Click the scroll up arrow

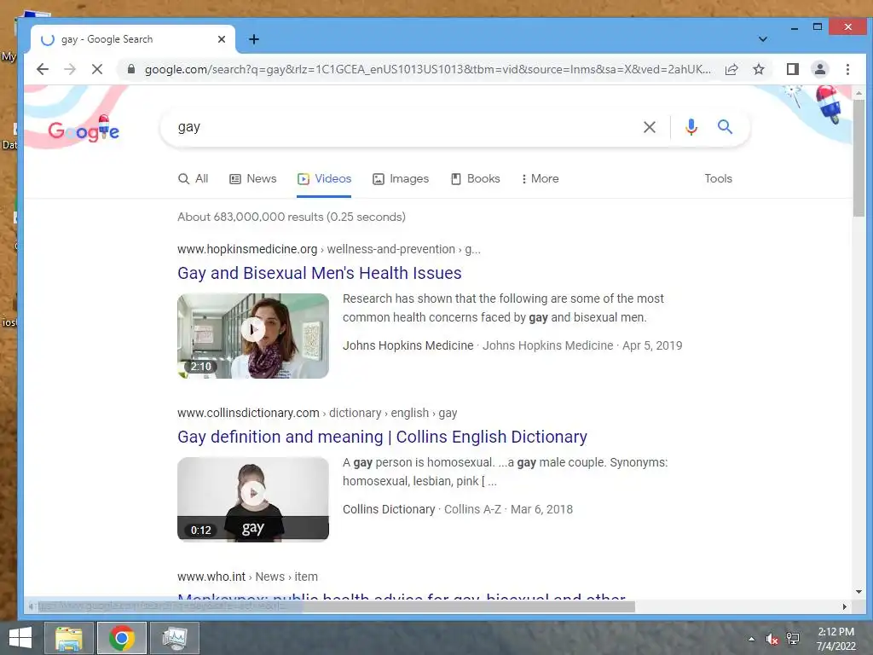click(859, 93)
